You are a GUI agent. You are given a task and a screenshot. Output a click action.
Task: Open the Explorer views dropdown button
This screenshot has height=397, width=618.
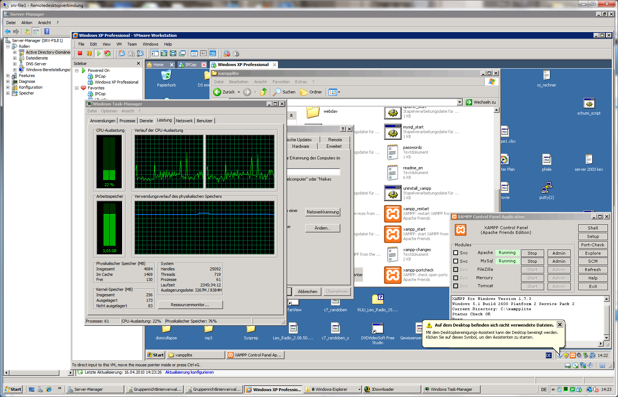pyautogui.click(x=334, y=92)
